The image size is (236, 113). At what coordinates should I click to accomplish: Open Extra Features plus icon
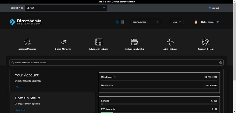[170, 42]
